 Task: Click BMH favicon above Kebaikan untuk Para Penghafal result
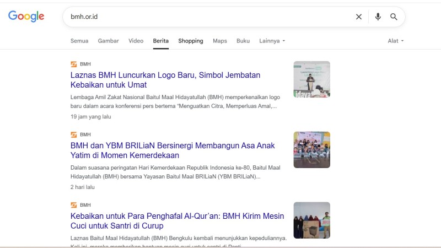point(74,205)
